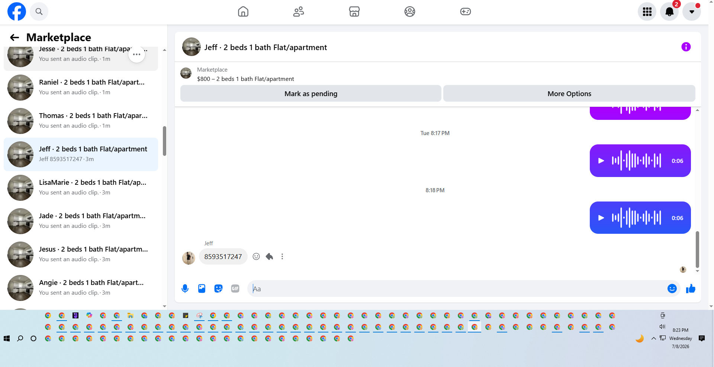The height and width of the screenshot is (367, 714).
Task: Open more actions for Jeff's message
Action: pos(282,256)
